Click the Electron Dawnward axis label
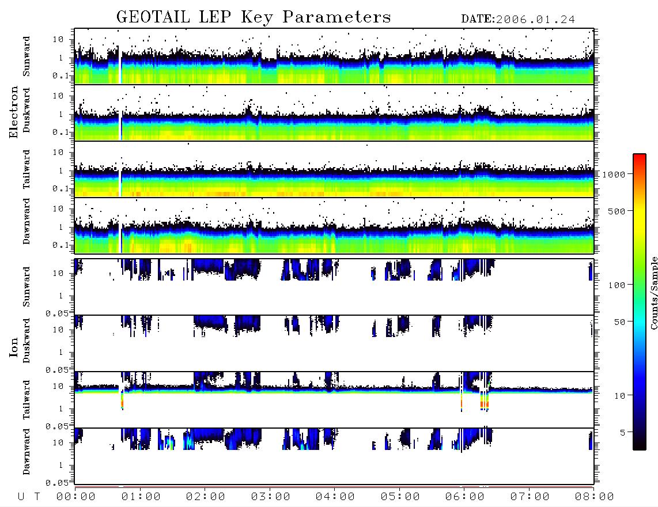This screenshot has height=507, width=658. tap(26, 221)
